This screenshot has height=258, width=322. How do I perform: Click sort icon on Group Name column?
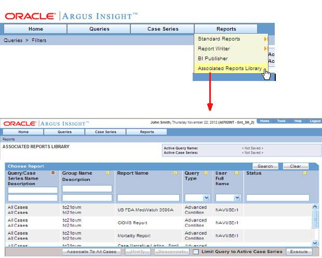point(108,173)
